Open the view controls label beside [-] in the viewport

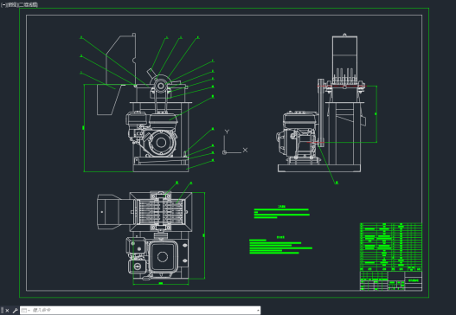[12, 4]
